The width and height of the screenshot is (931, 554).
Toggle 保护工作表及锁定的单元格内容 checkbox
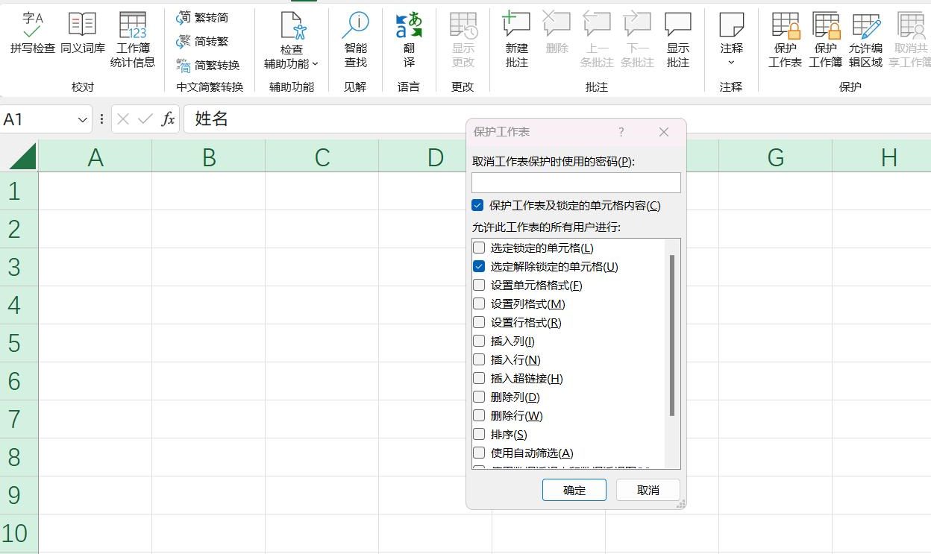tap(478, 205)
